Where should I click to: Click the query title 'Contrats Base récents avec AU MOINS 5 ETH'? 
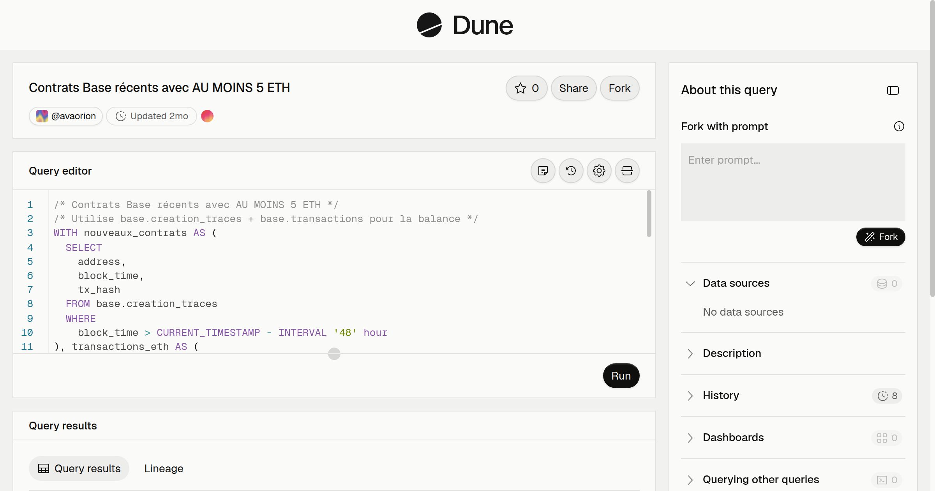click(159, 88)
